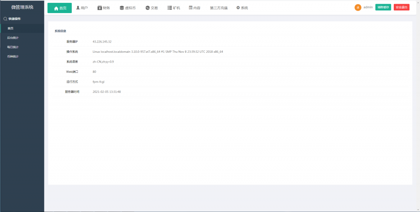Image resolution: width=420 pixels, height=212 pixels.
Task: Open 每日统计 in the sidebar
Action: 13,47
